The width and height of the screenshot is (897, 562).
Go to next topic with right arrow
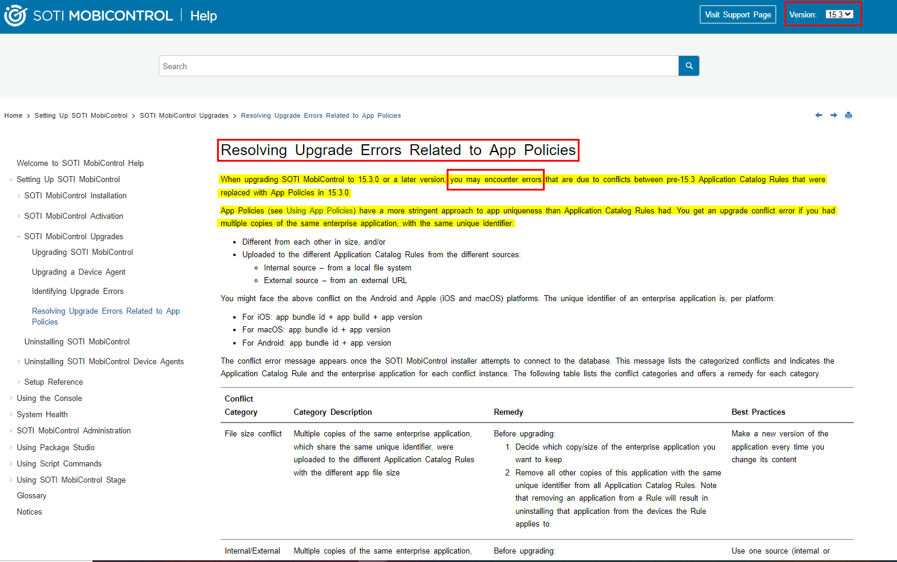coord(834,115)
